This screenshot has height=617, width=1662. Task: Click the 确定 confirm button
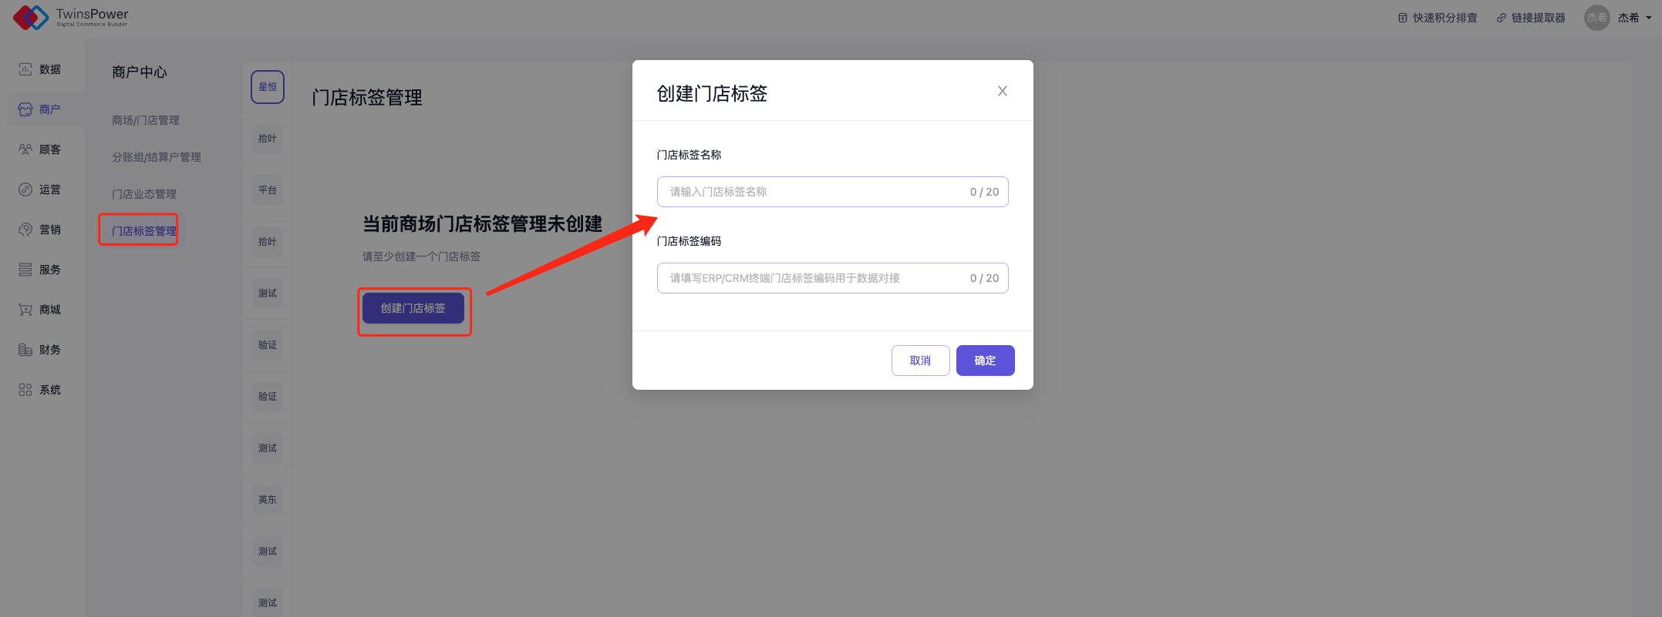(985, 360)
